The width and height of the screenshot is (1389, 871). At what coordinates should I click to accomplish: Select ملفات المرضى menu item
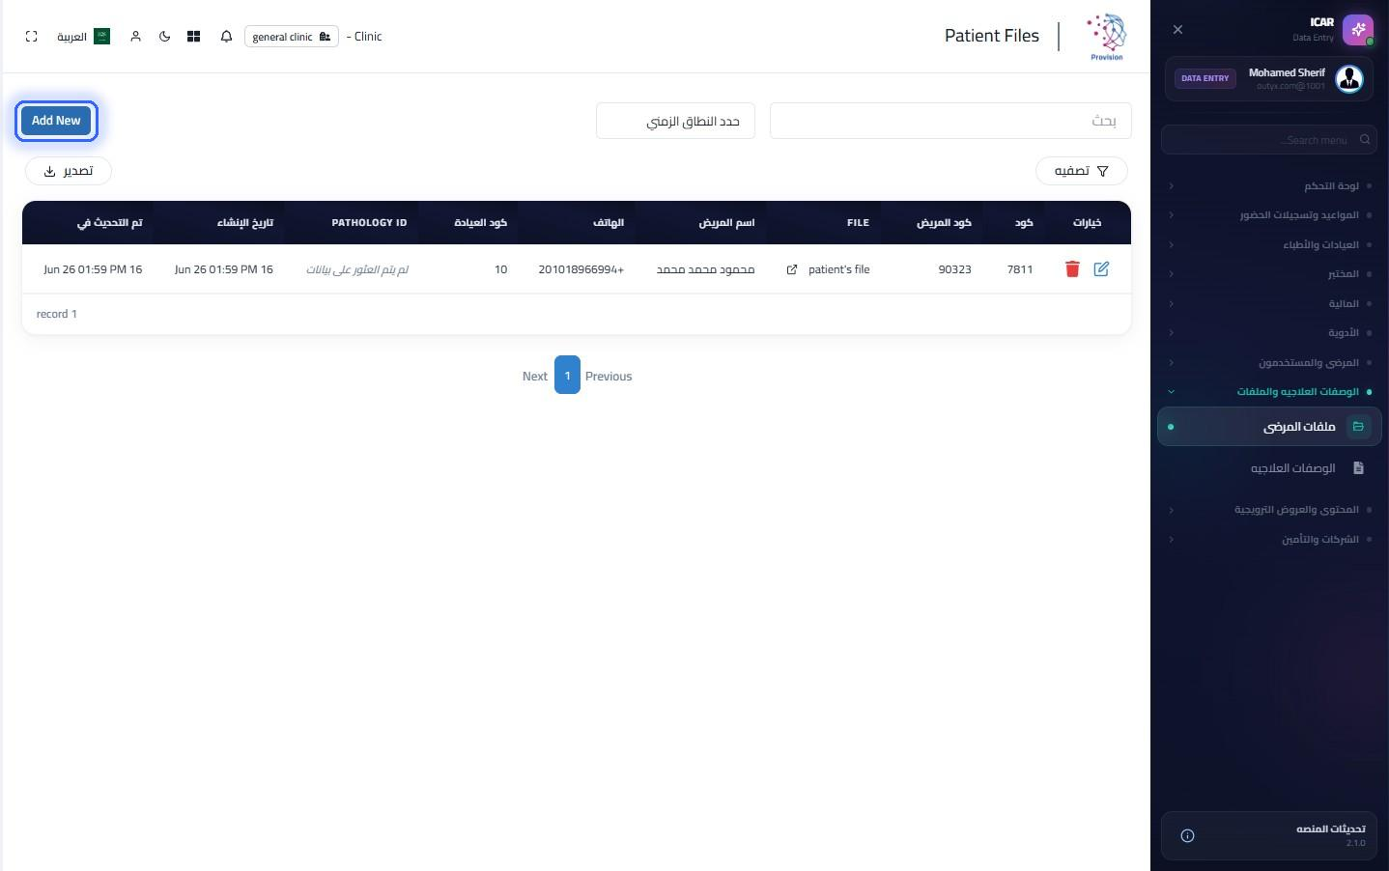click(x=1269, y=427)
